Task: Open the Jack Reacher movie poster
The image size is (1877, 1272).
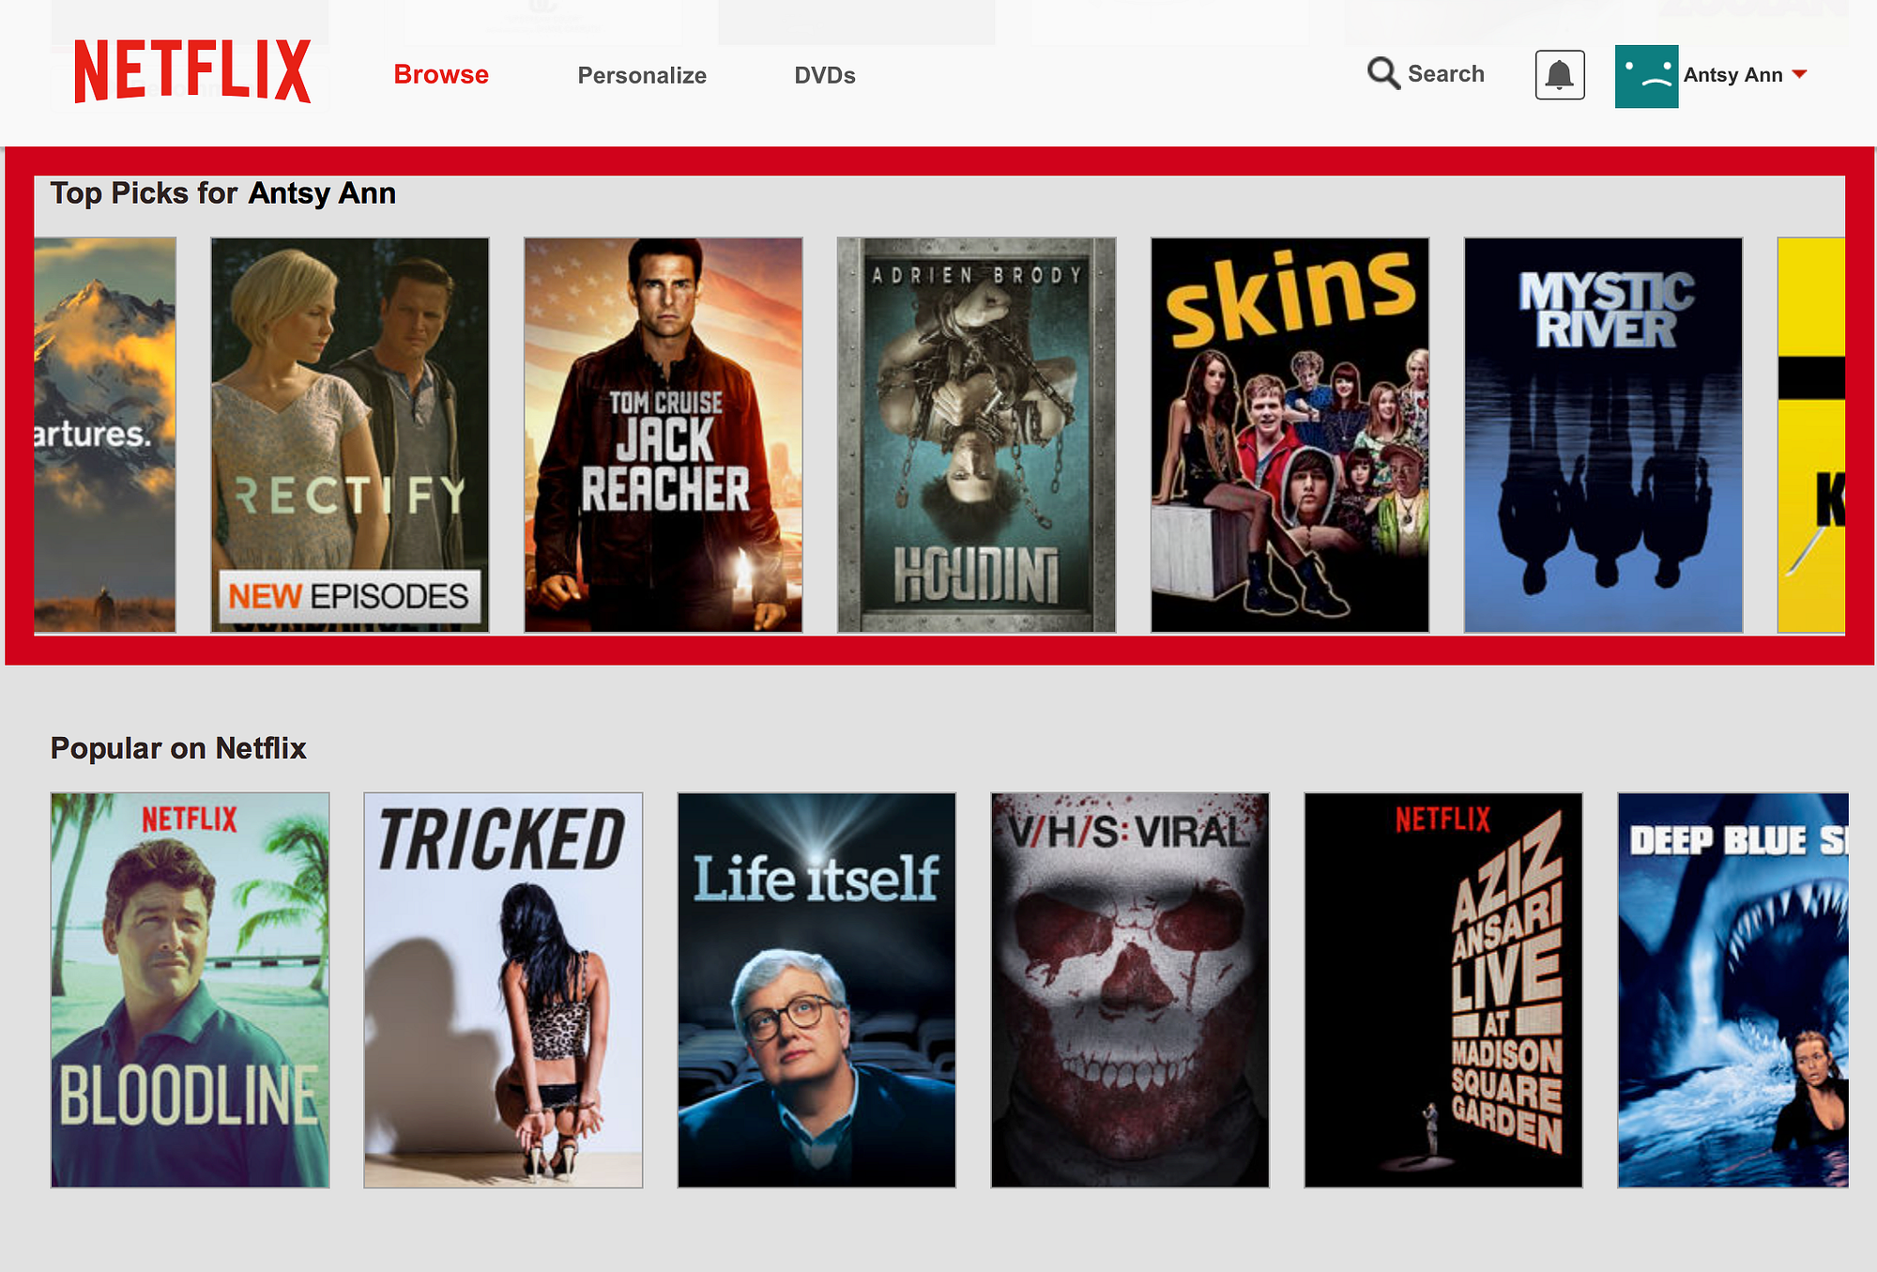Action: [663, 434]
